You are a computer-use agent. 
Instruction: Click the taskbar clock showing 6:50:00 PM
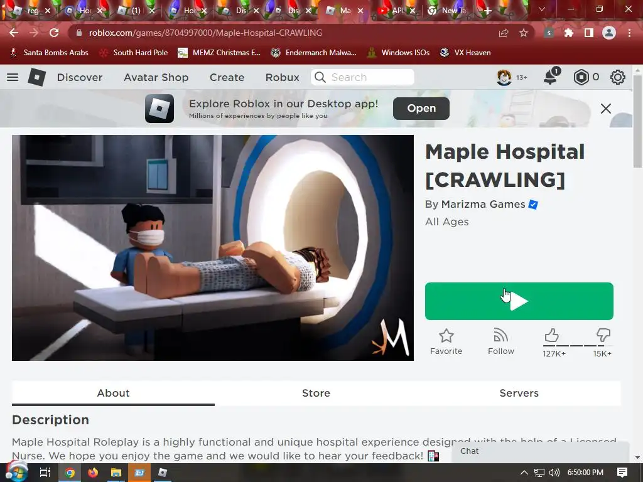(585, 473)
